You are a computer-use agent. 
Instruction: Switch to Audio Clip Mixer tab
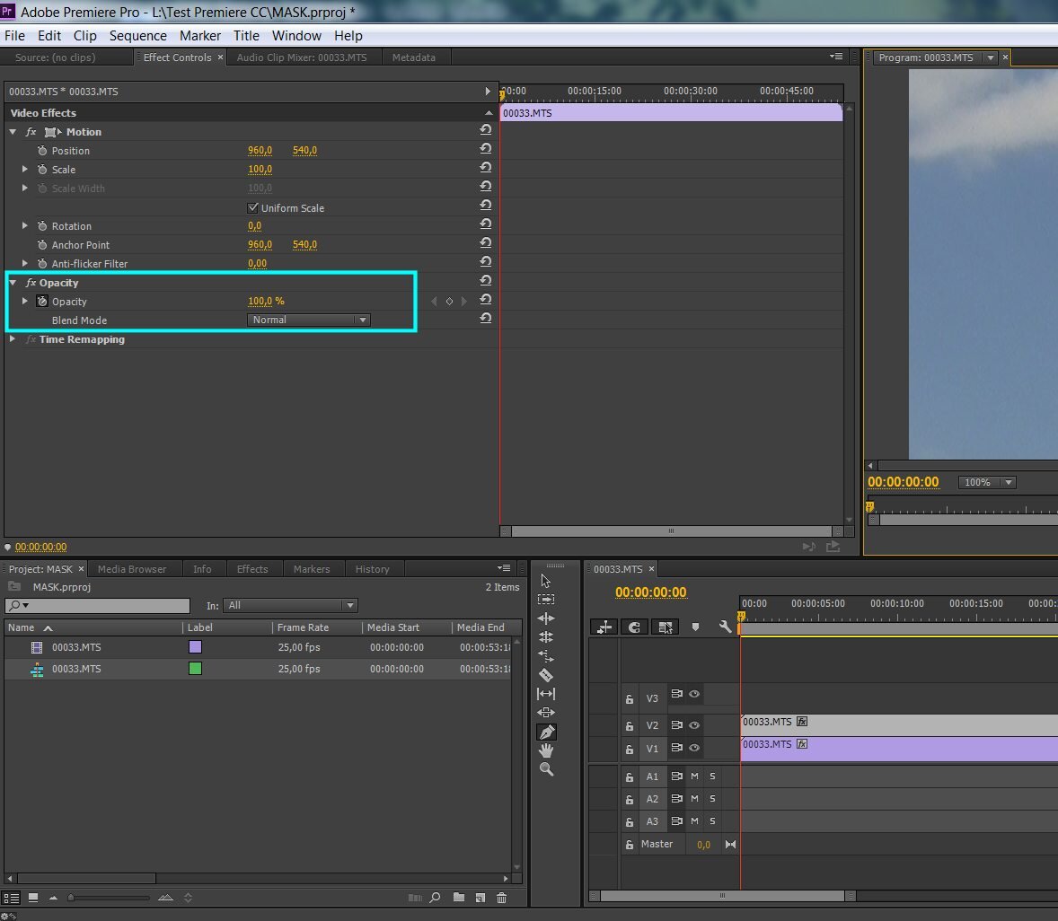(302, 57)
